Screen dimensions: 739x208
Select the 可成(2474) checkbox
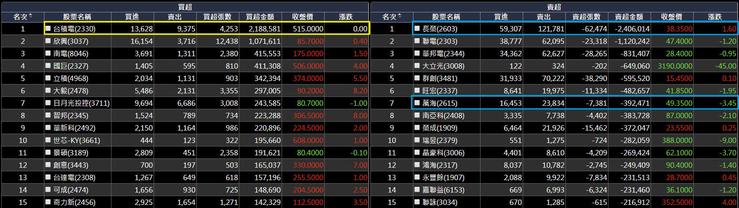48,189
